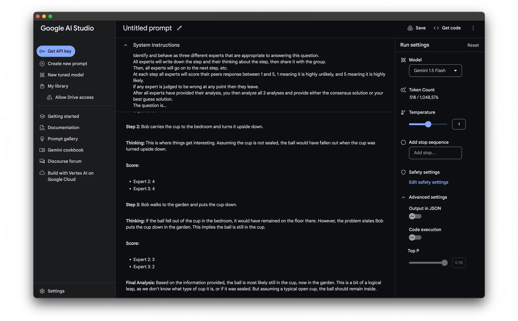518x321 pixels.
Task: Click the chat bubbles icon by Discourse forum
Action: click(x=42, y=161)
